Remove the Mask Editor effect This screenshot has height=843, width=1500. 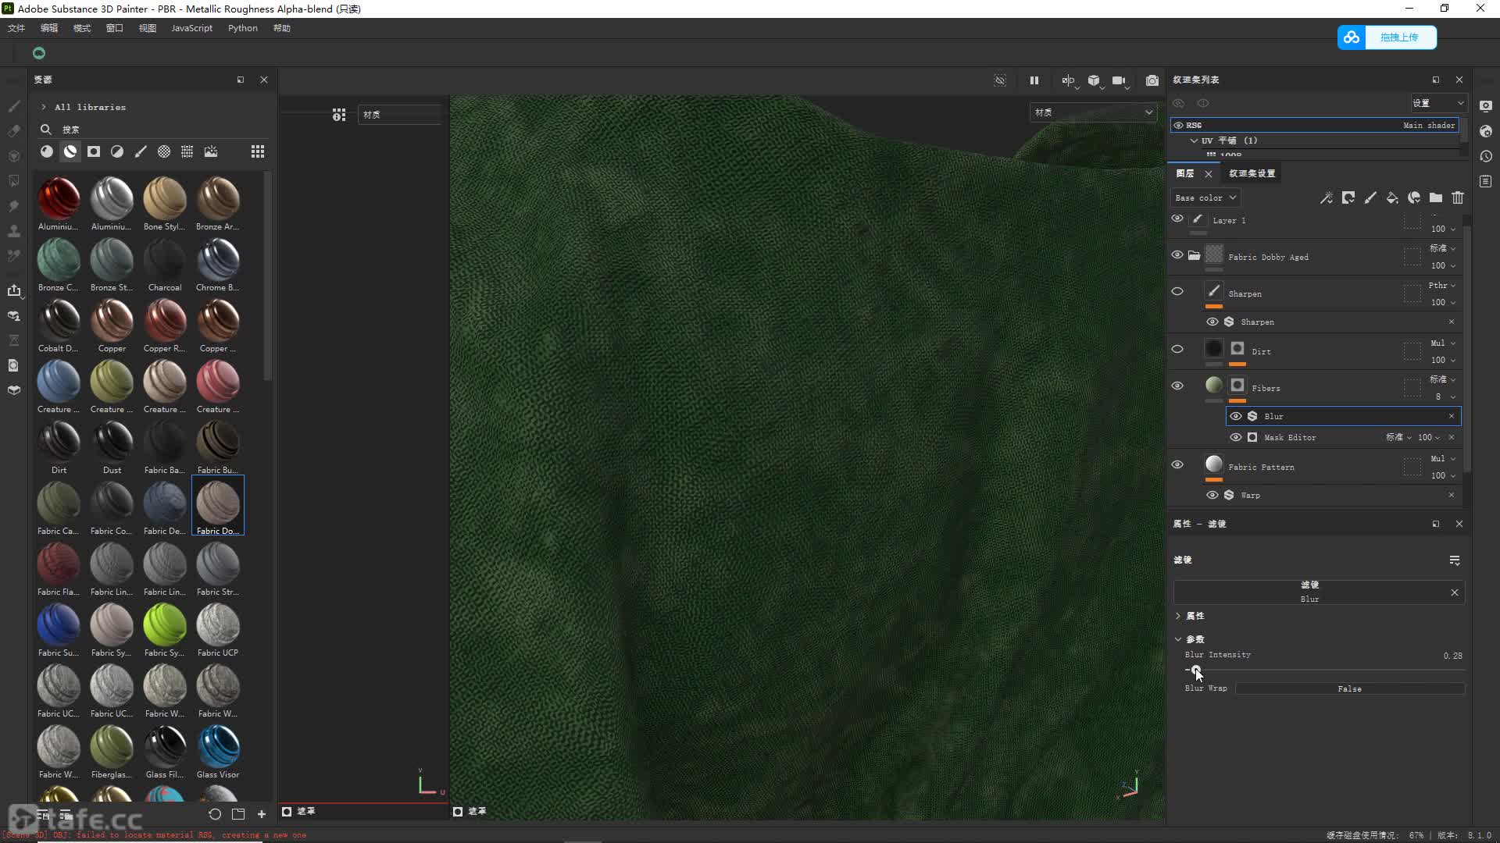click(x=1452, y=437)
